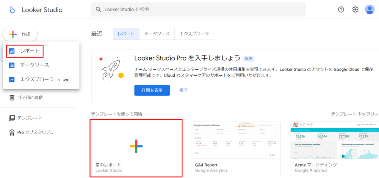
Task: Open the help question mark icon
Action: [341, 9]
